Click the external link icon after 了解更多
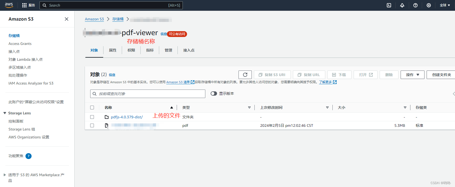 [x=335, y=82]
